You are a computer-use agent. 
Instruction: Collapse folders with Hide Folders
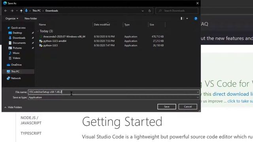[x=13, y=107]
